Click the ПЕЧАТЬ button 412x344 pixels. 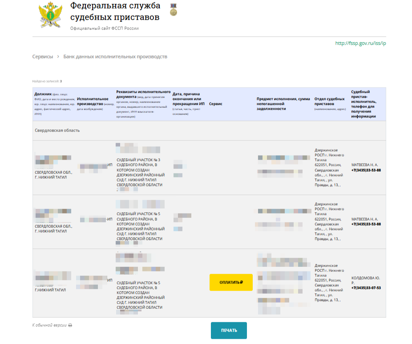229,330
